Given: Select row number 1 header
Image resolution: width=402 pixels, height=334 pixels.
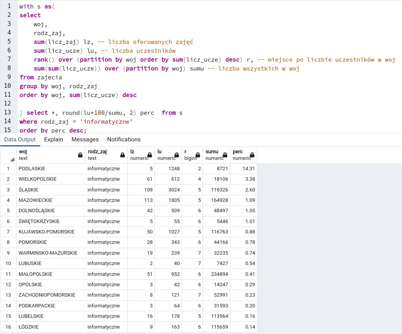Looking at the screenshot, I should tap(8, 169).
